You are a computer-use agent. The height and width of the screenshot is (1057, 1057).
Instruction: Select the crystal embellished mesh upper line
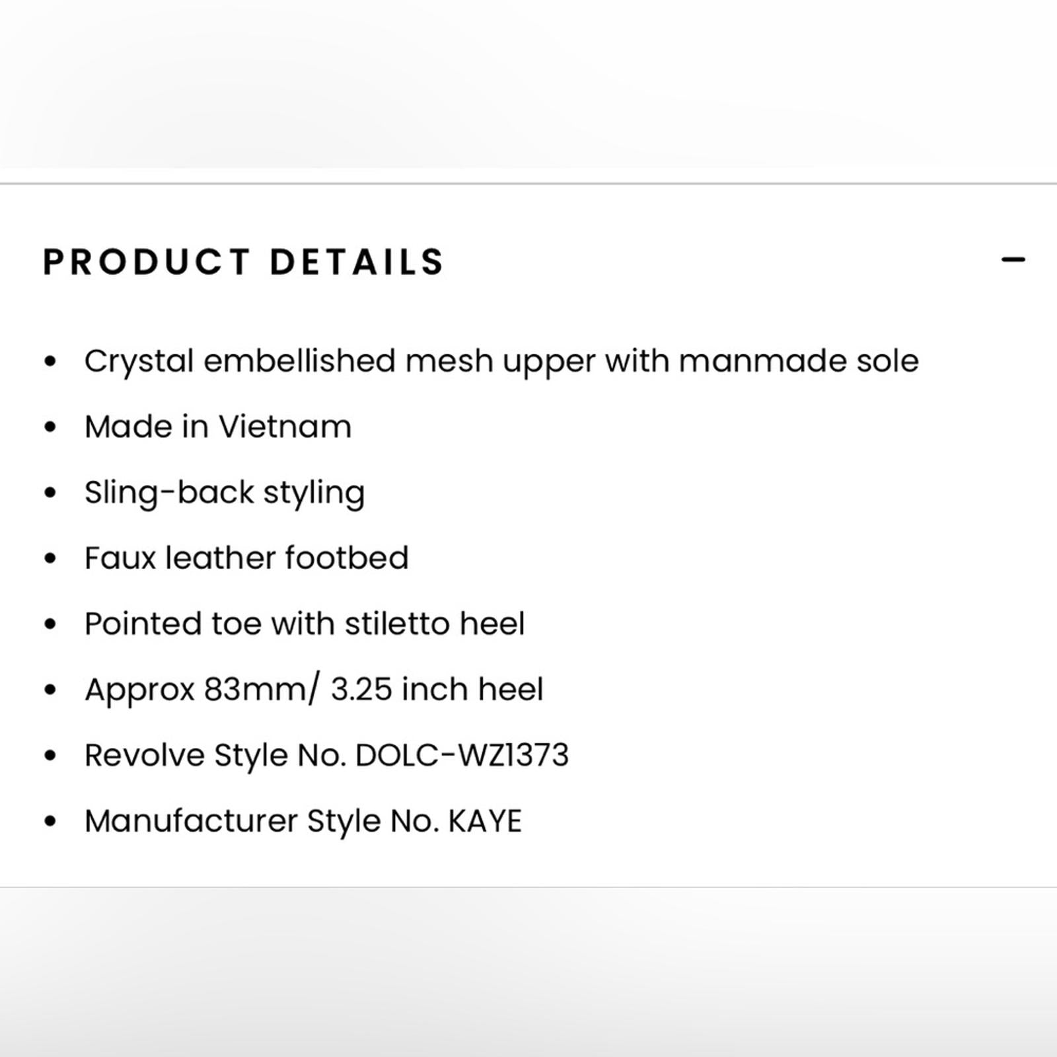click(501, 363)
